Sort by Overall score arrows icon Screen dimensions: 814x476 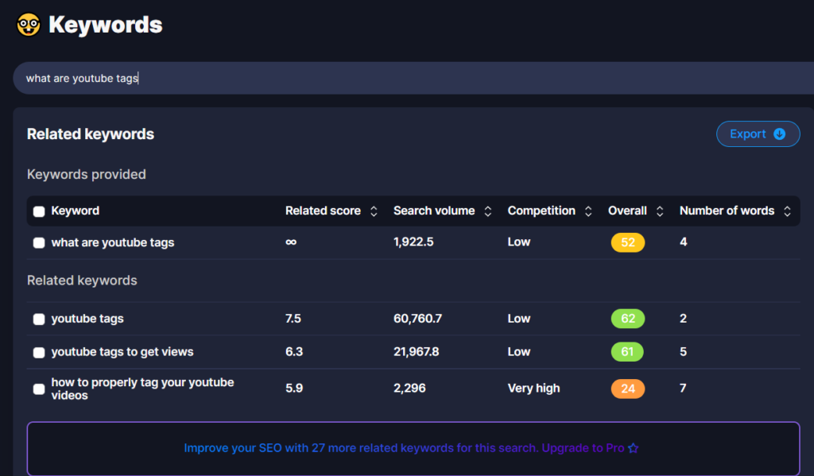[660, 211]
